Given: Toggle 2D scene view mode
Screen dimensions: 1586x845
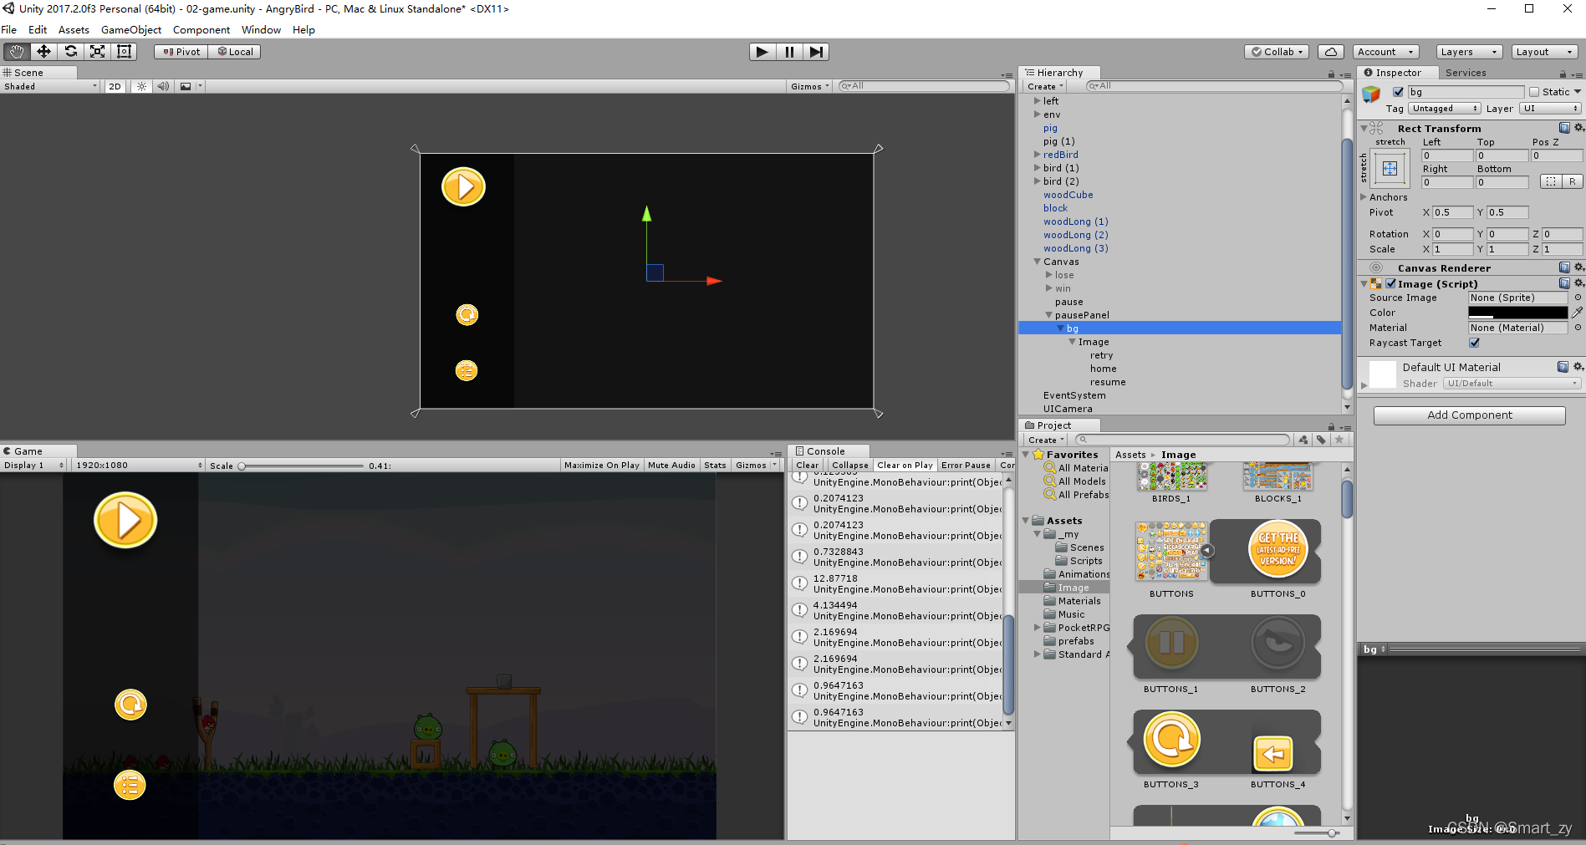Looking at the screenshot, I should point(115,86).
